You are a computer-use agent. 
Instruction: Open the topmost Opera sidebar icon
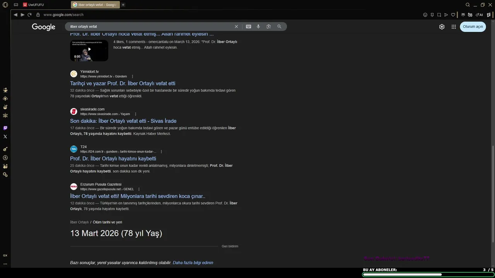[x=5, y=90]
